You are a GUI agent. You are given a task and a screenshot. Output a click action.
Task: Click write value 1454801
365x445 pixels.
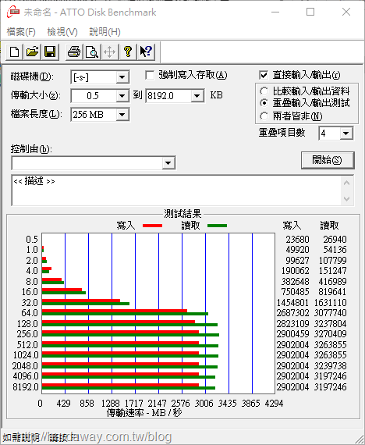[x=292, y=303]
